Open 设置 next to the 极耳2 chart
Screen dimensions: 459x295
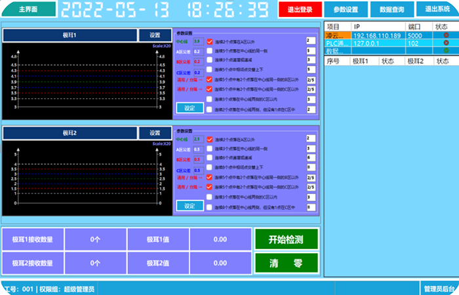click(x=155, y=133)
